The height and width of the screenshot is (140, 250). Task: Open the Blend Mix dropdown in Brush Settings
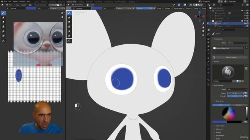pyautogui.click(x=237, y=89)
